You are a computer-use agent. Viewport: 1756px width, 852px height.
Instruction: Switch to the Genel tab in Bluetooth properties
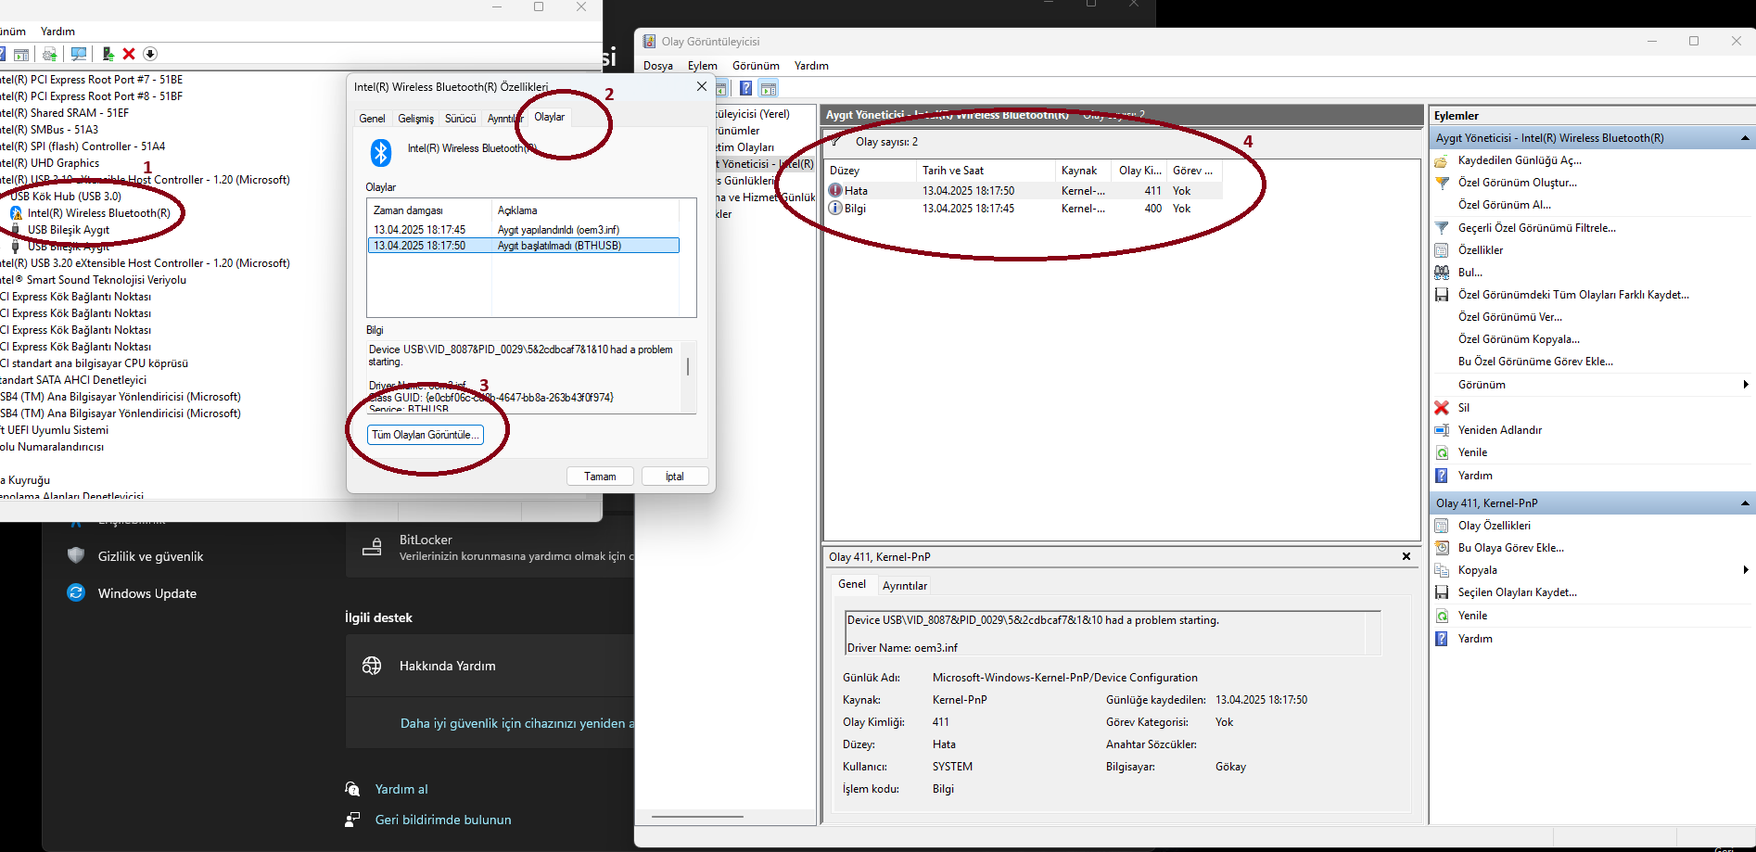(372, 119)
